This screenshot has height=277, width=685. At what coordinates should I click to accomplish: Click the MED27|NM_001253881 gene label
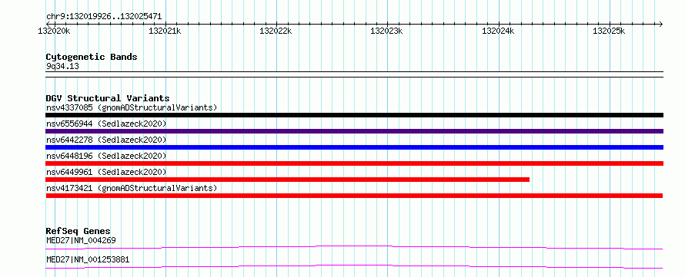pos(88,260)
